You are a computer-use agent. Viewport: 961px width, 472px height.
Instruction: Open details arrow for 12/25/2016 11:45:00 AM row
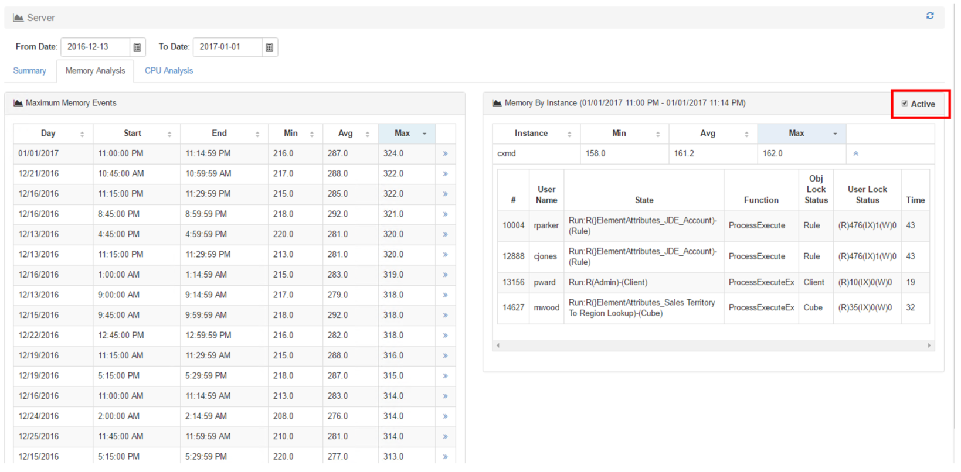click(446, 436)
